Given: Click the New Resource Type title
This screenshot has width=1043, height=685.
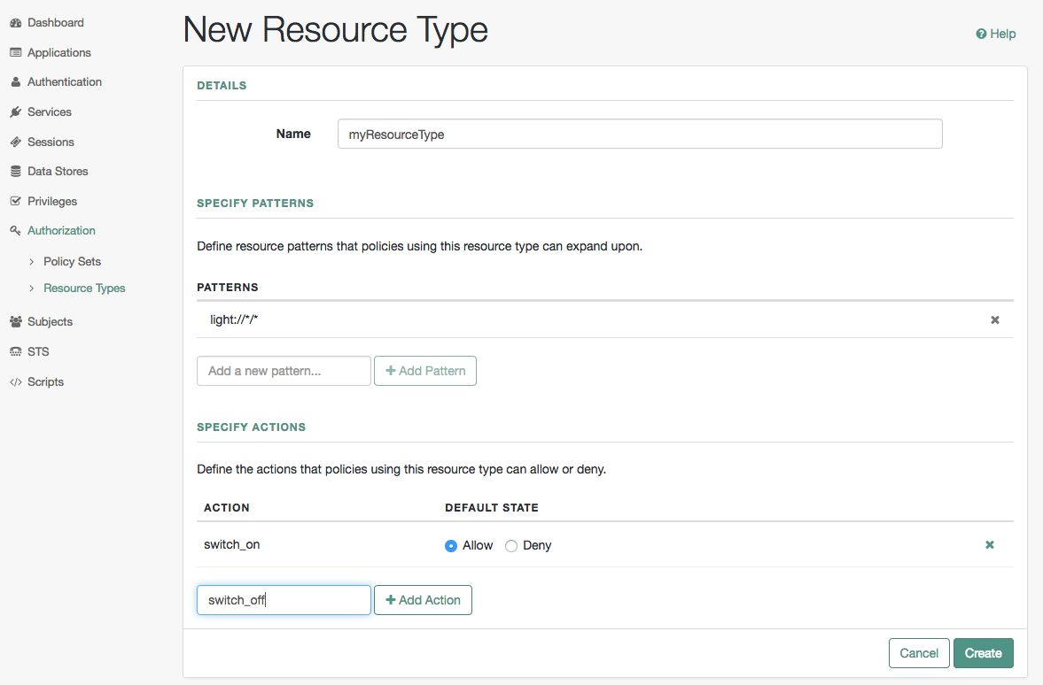Looking at the screenshot, I should 335,30.
